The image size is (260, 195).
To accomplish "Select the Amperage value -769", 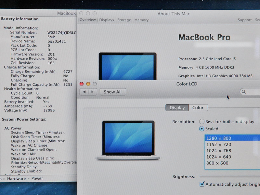I will click(47, 106).
